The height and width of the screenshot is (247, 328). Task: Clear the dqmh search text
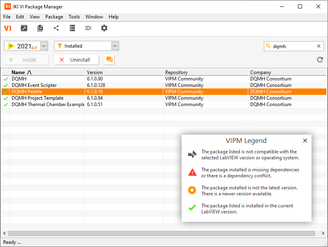[x=319, y=46]
